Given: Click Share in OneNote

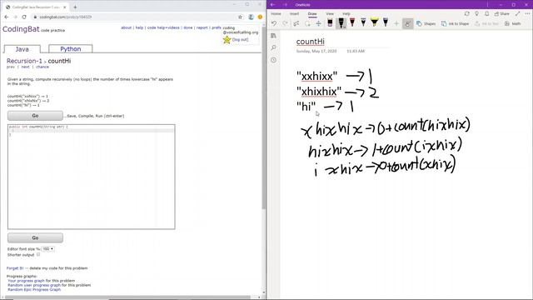Looking at the screenshot, I should click(501, 13).
